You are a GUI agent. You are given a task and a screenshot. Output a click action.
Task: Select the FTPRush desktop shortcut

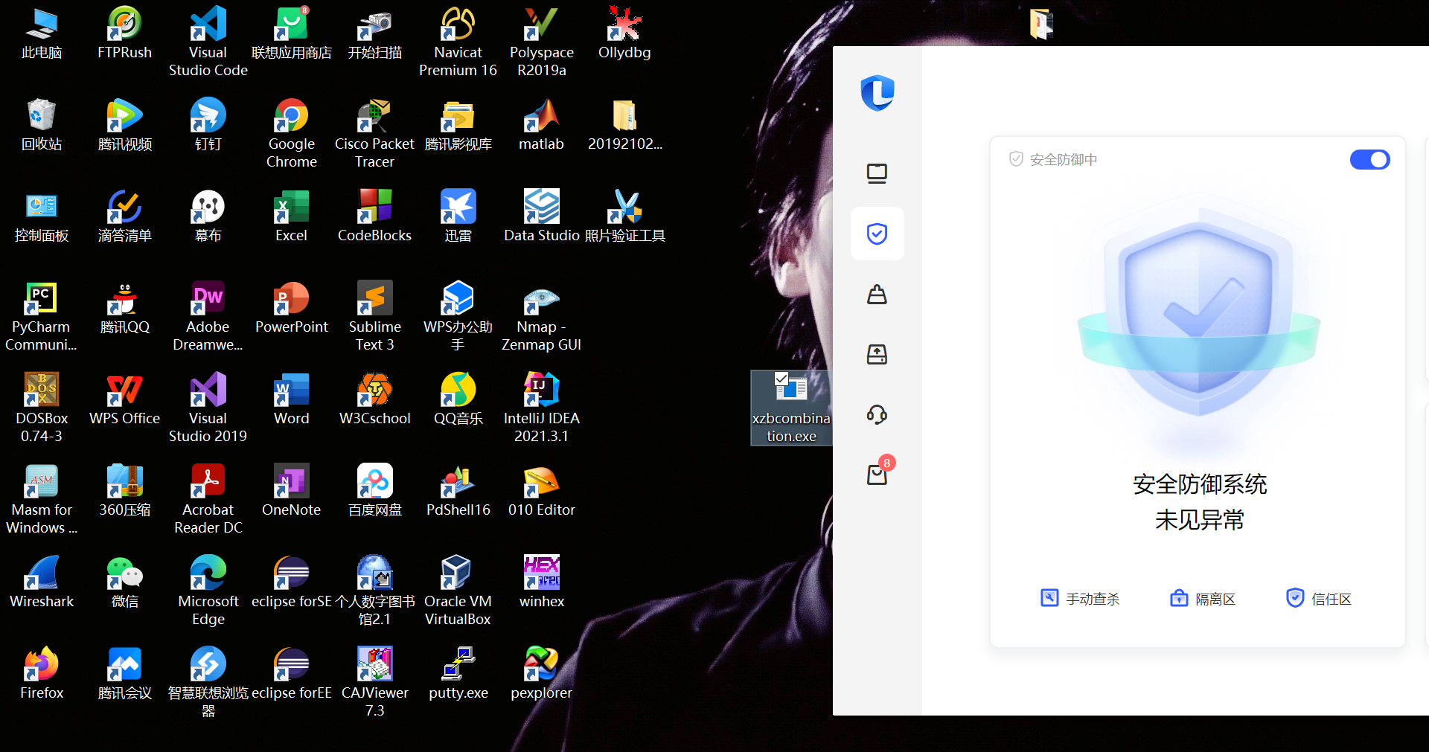(x=124, y=34)
